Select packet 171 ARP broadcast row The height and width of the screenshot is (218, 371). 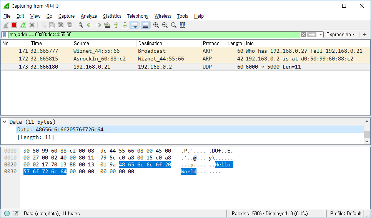click(185, 51)
